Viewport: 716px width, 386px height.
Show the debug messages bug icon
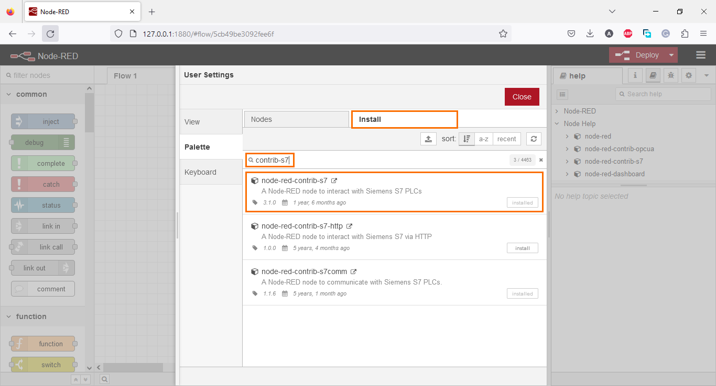pos(671,75)
